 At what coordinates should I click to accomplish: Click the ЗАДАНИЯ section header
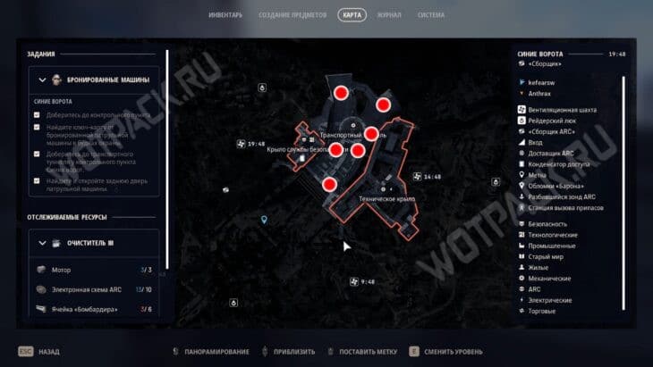(x=41, y=54)
